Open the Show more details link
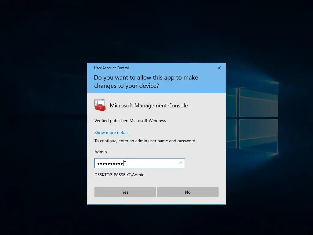The image size is (313, 235). pyautogui.click(x=112, y=132)
